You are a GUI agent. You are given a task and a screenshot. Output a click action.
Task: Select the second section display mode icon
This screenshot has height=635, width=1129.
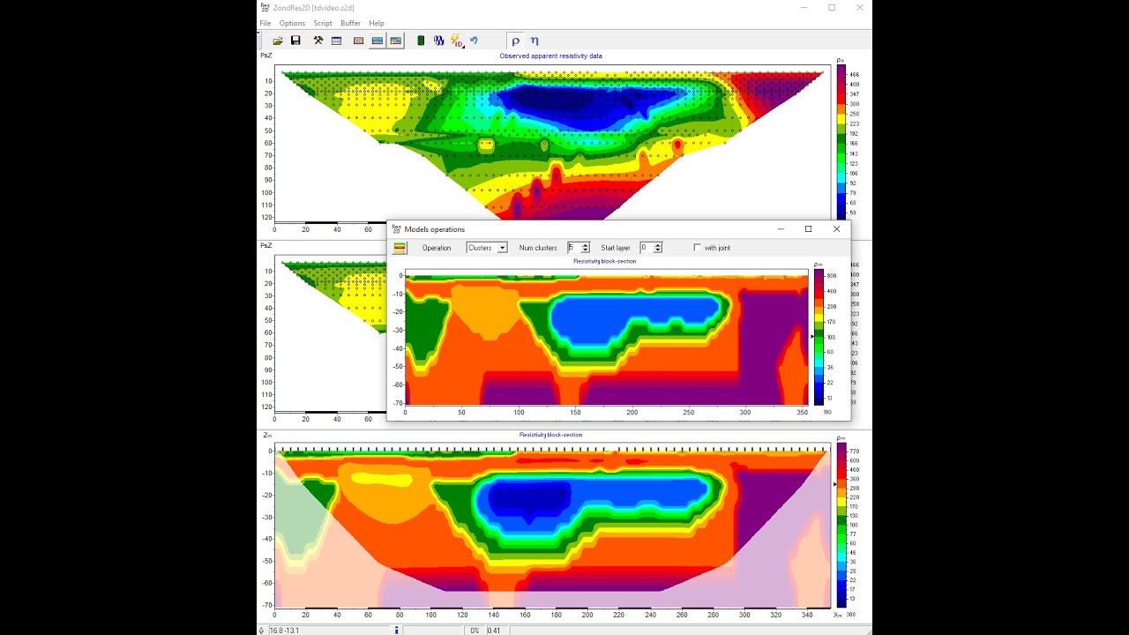377,41
